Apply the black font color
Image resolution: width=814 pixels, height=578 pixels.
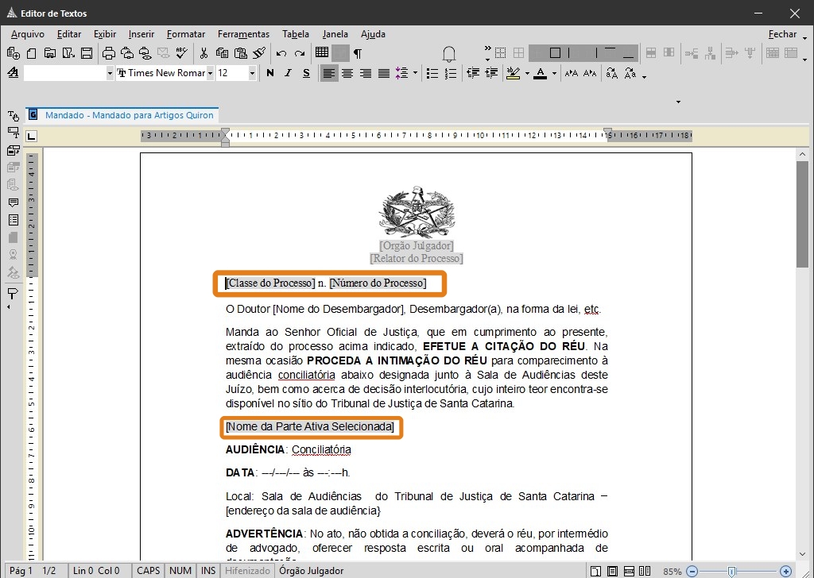pos(541,73)
